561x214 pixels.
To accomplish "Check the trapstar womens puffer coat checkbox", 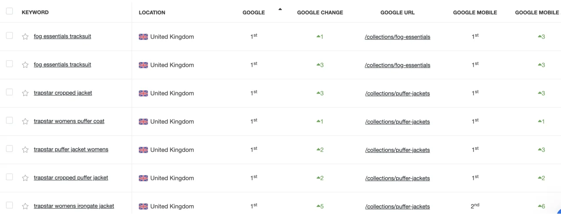I will coord(9,121).
